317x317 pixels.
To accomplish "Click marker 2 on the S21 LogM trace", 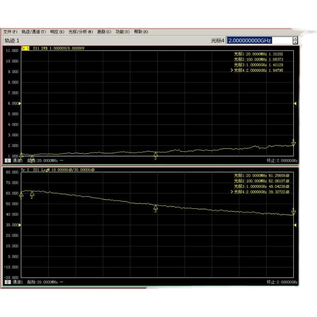I will click(x=32, y=194).
